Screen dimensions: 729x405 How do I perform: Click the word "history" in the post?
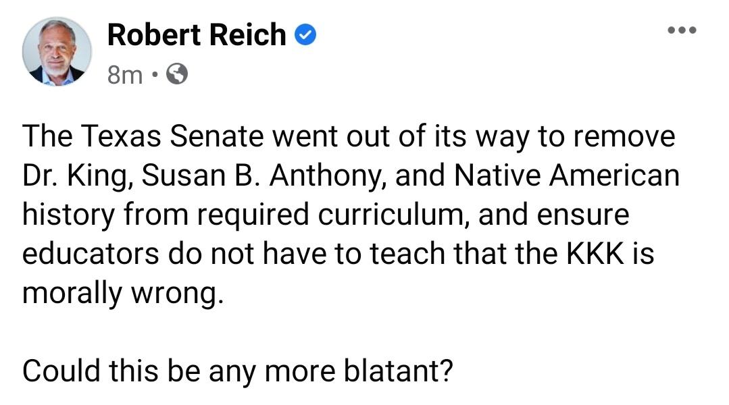coord(64,215)
